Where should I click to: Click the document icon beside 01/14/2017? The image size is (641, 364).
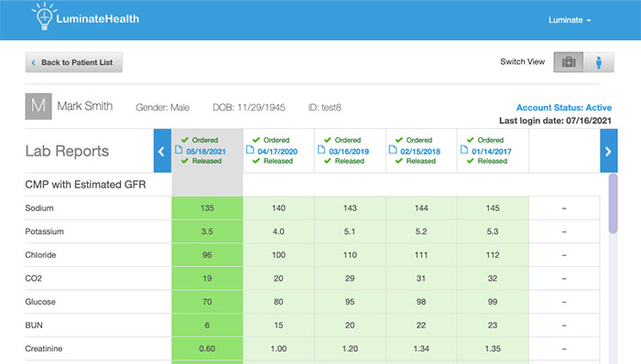point(464,150)
